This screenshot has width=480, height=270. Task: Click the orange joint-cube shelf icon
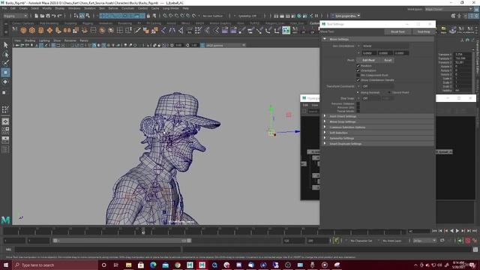pos(32,30)
